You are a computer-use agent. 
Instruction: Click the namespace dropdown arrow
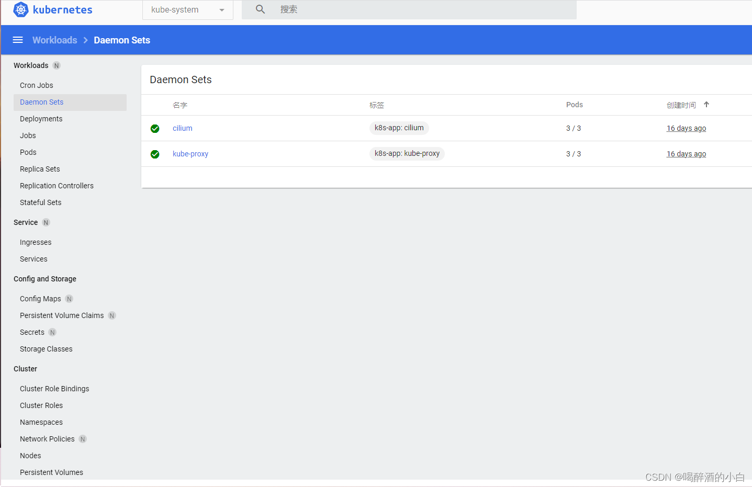tap(222, 10)
